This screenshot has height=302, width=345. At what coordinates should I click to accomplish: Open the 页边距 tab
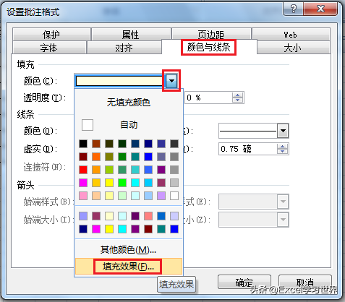(x=211, y=34)
